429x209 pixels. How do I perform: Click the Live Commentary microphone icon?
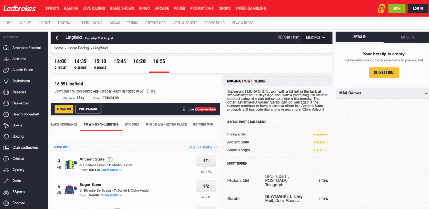tap(184, 109)
